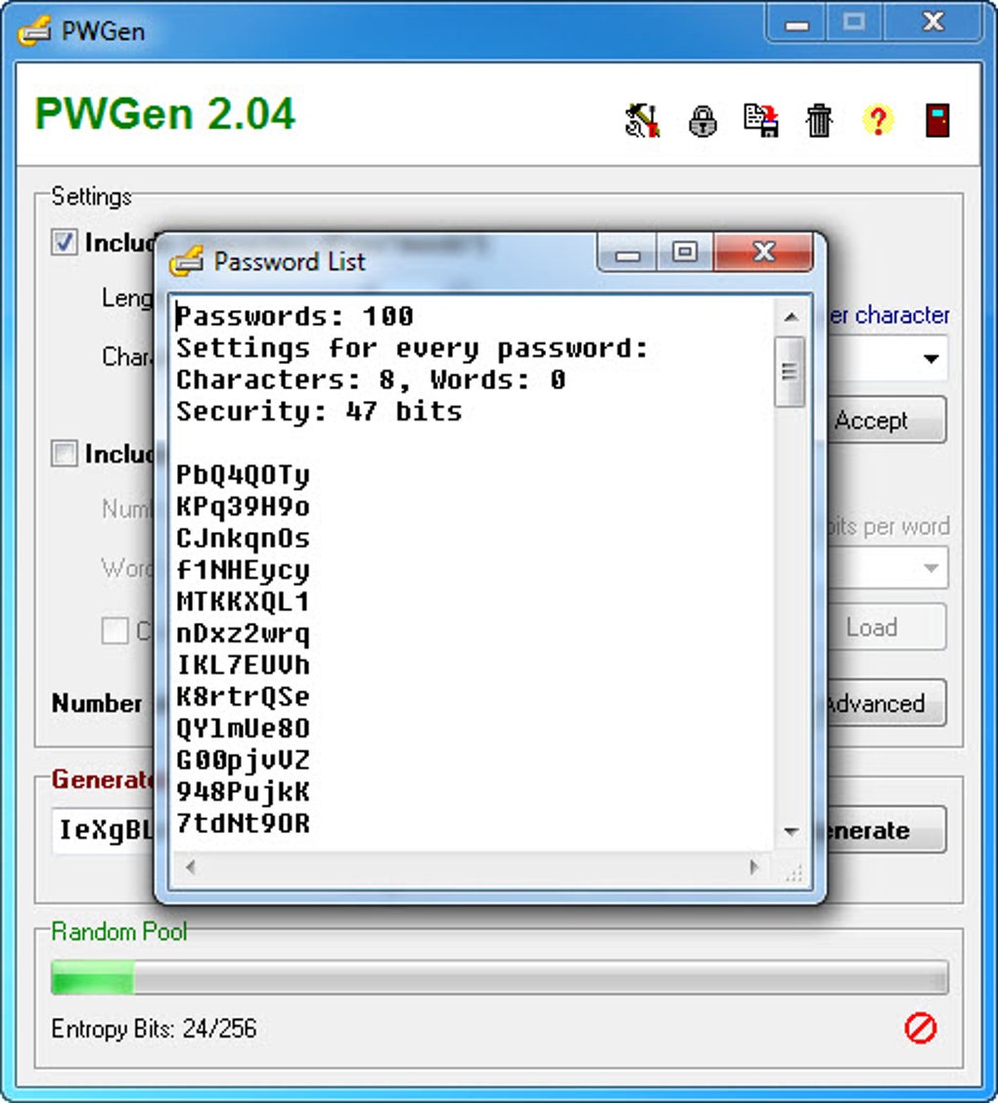The height and width of the screenshot is (1103, 998).
Task: Click password 948PujkK in the list
Action: coord(243,792)
